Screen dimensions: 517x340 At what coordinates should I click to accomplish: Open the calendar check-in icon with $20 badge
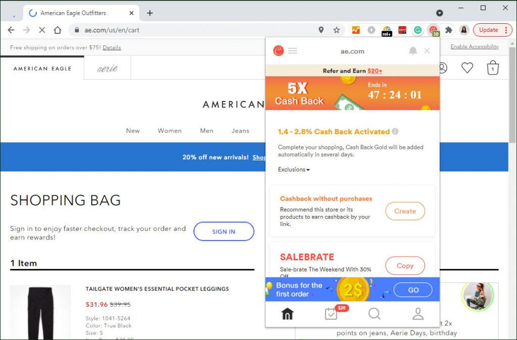[331, 314]
